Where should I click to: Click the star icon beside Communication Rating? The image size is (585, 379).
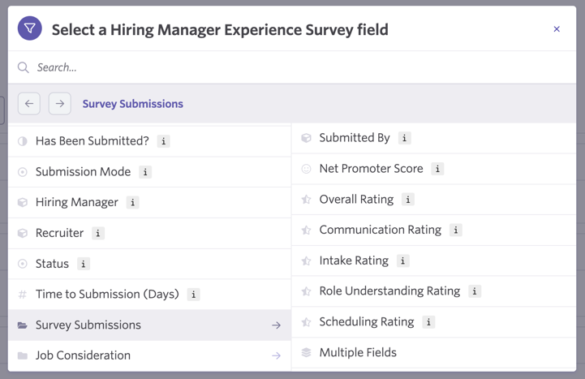[x=306, y=230]
